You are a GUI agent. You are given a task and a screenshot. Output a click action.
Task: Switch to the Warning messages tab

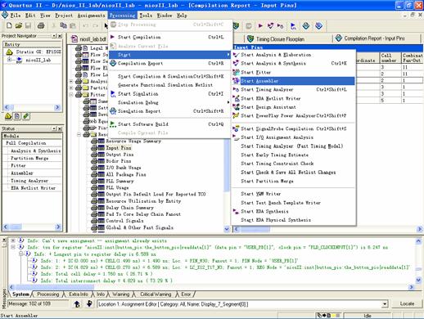tap(120, 294)
